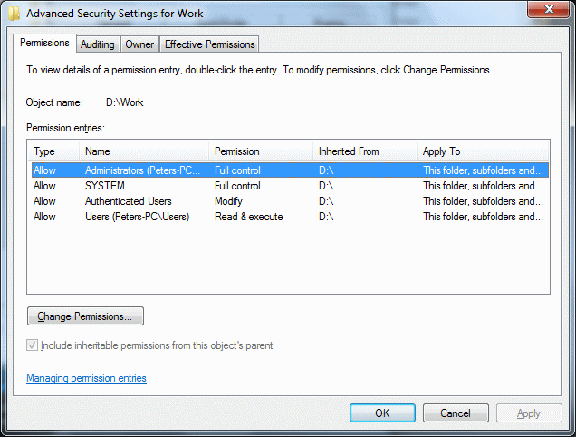Close the Advanced Security Settings dialog

click(543, 12)
